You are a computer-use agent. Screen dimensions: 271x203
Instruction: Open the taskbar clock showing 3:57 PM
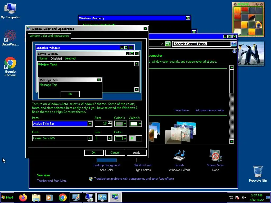point(256,197)
